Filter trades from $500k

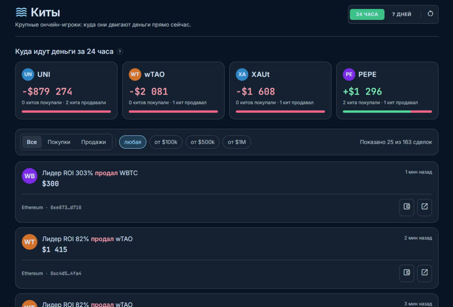click(x=202, y=142)
